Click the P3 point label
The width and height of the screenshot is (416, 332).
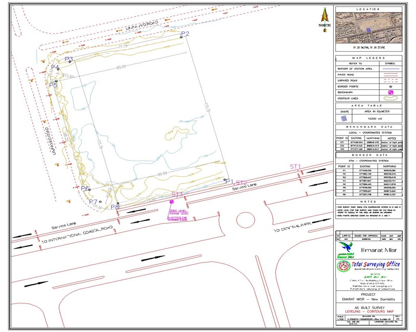click(69, 59)
